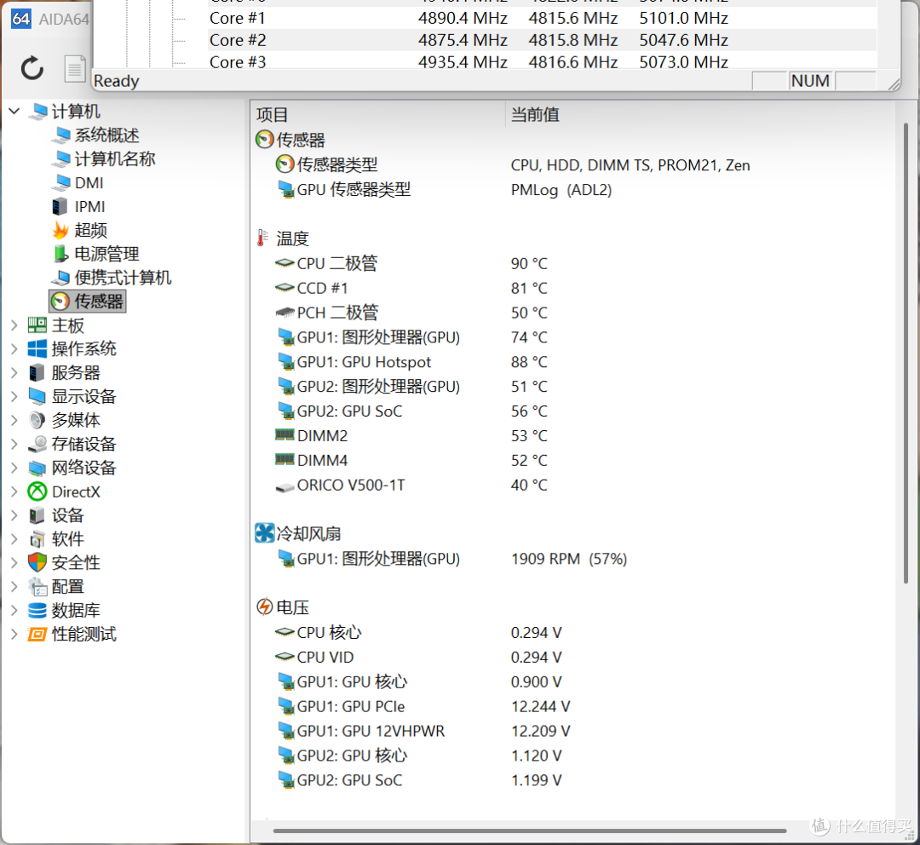
Task: Click the AIDA64 64 logo icon
Action: 21,19
